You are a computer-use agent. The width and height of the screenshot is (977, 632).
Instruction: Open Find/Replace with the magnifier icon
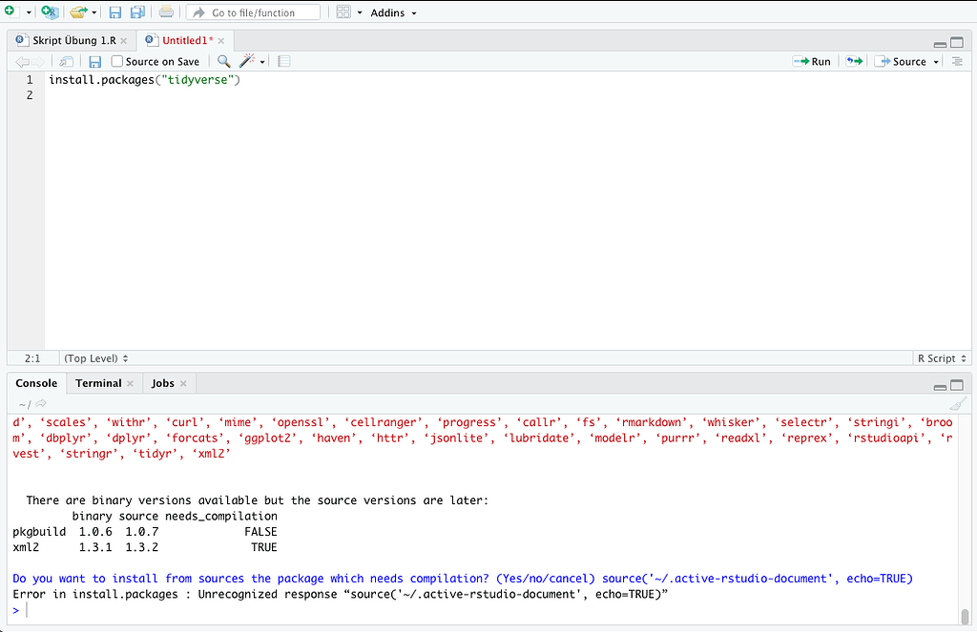coord(223,61)
